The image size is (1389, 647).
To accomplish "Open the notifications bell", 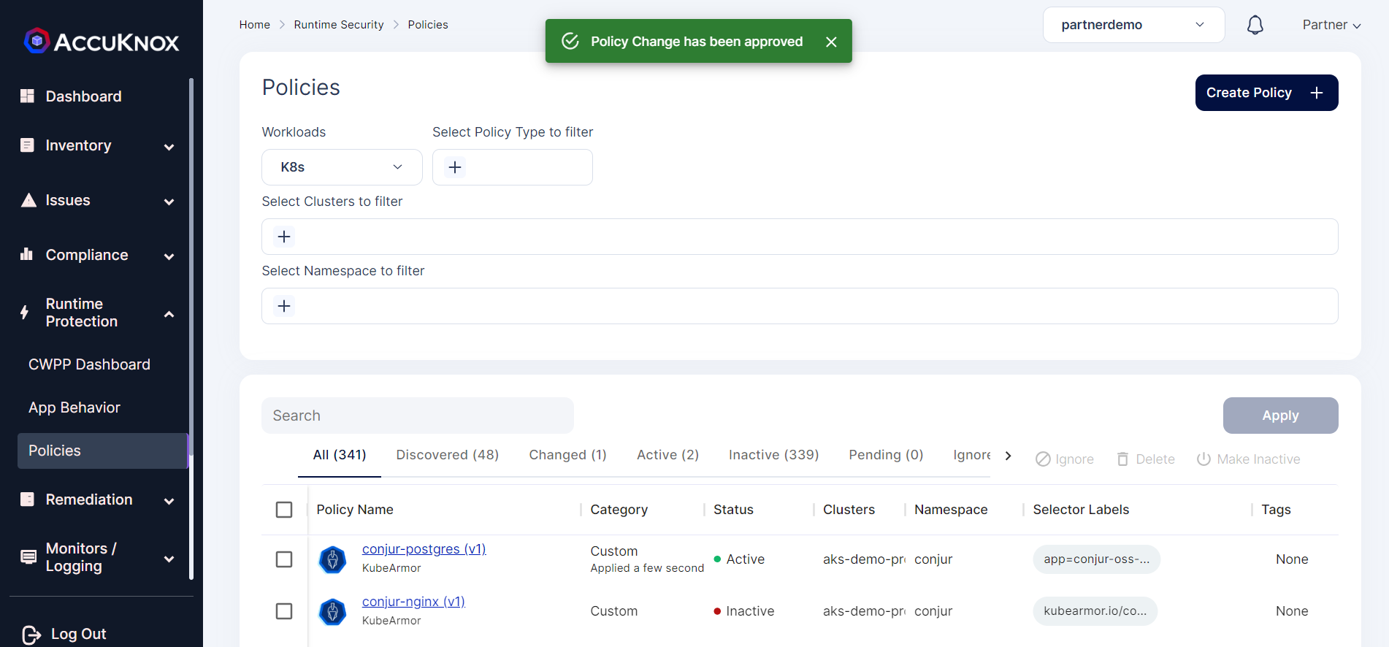I will 1255,25.
